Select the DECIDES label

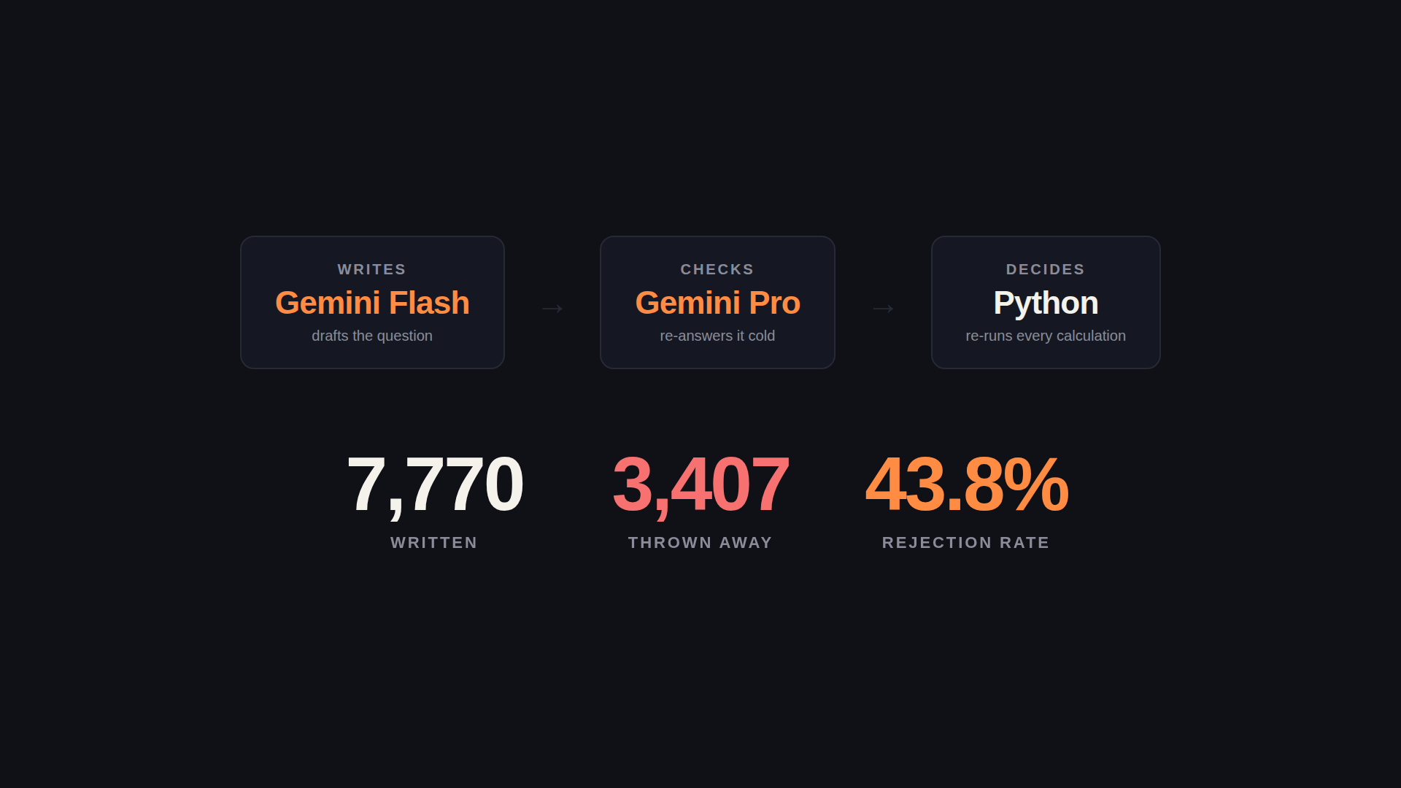click(1046, 269)
